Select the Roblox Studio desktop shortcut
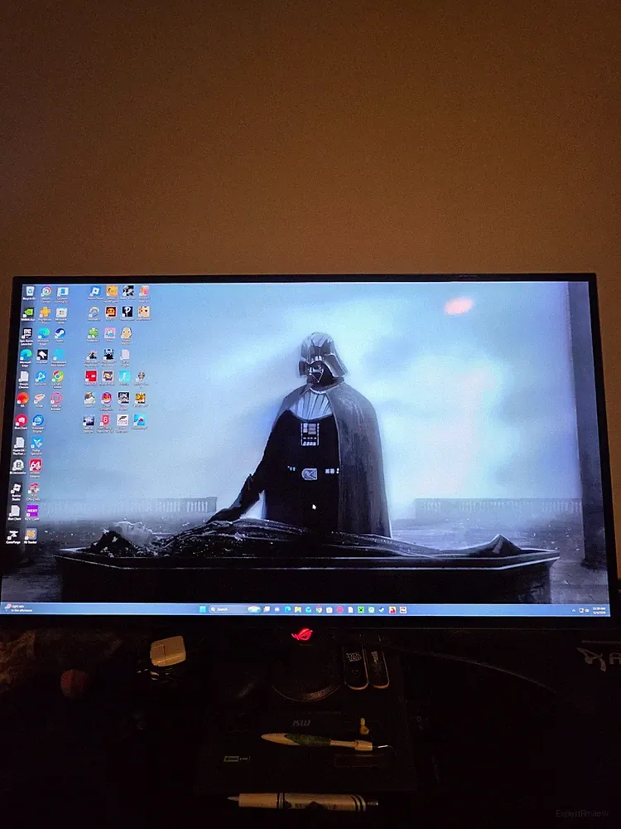The image size is (621, 829). [x=17, y=488]
